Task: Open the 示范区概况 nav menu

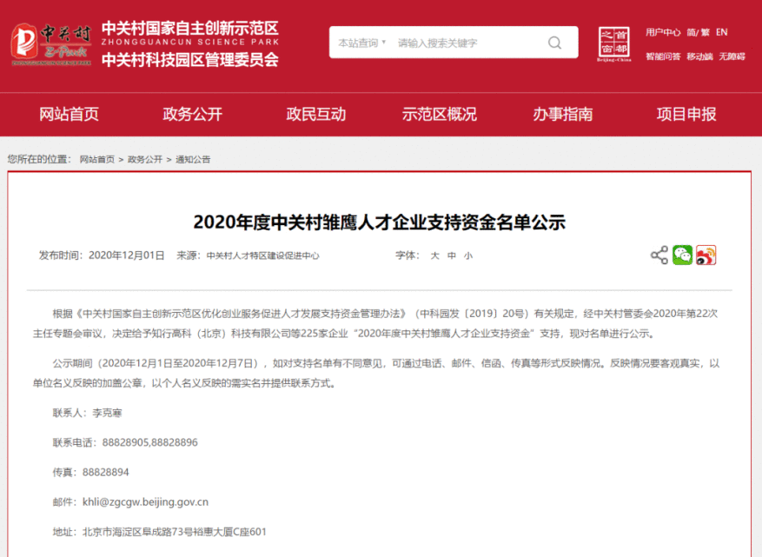Action: point(440,114)
